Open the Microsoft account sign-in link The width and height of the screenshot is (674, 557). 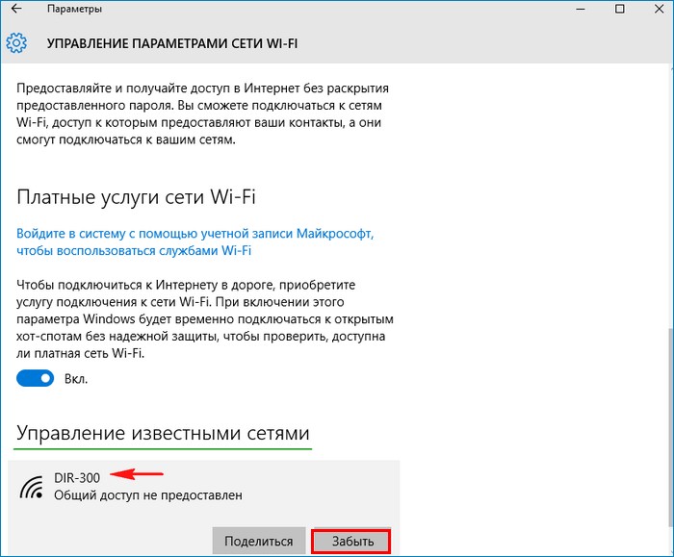[x=195, y=242]
